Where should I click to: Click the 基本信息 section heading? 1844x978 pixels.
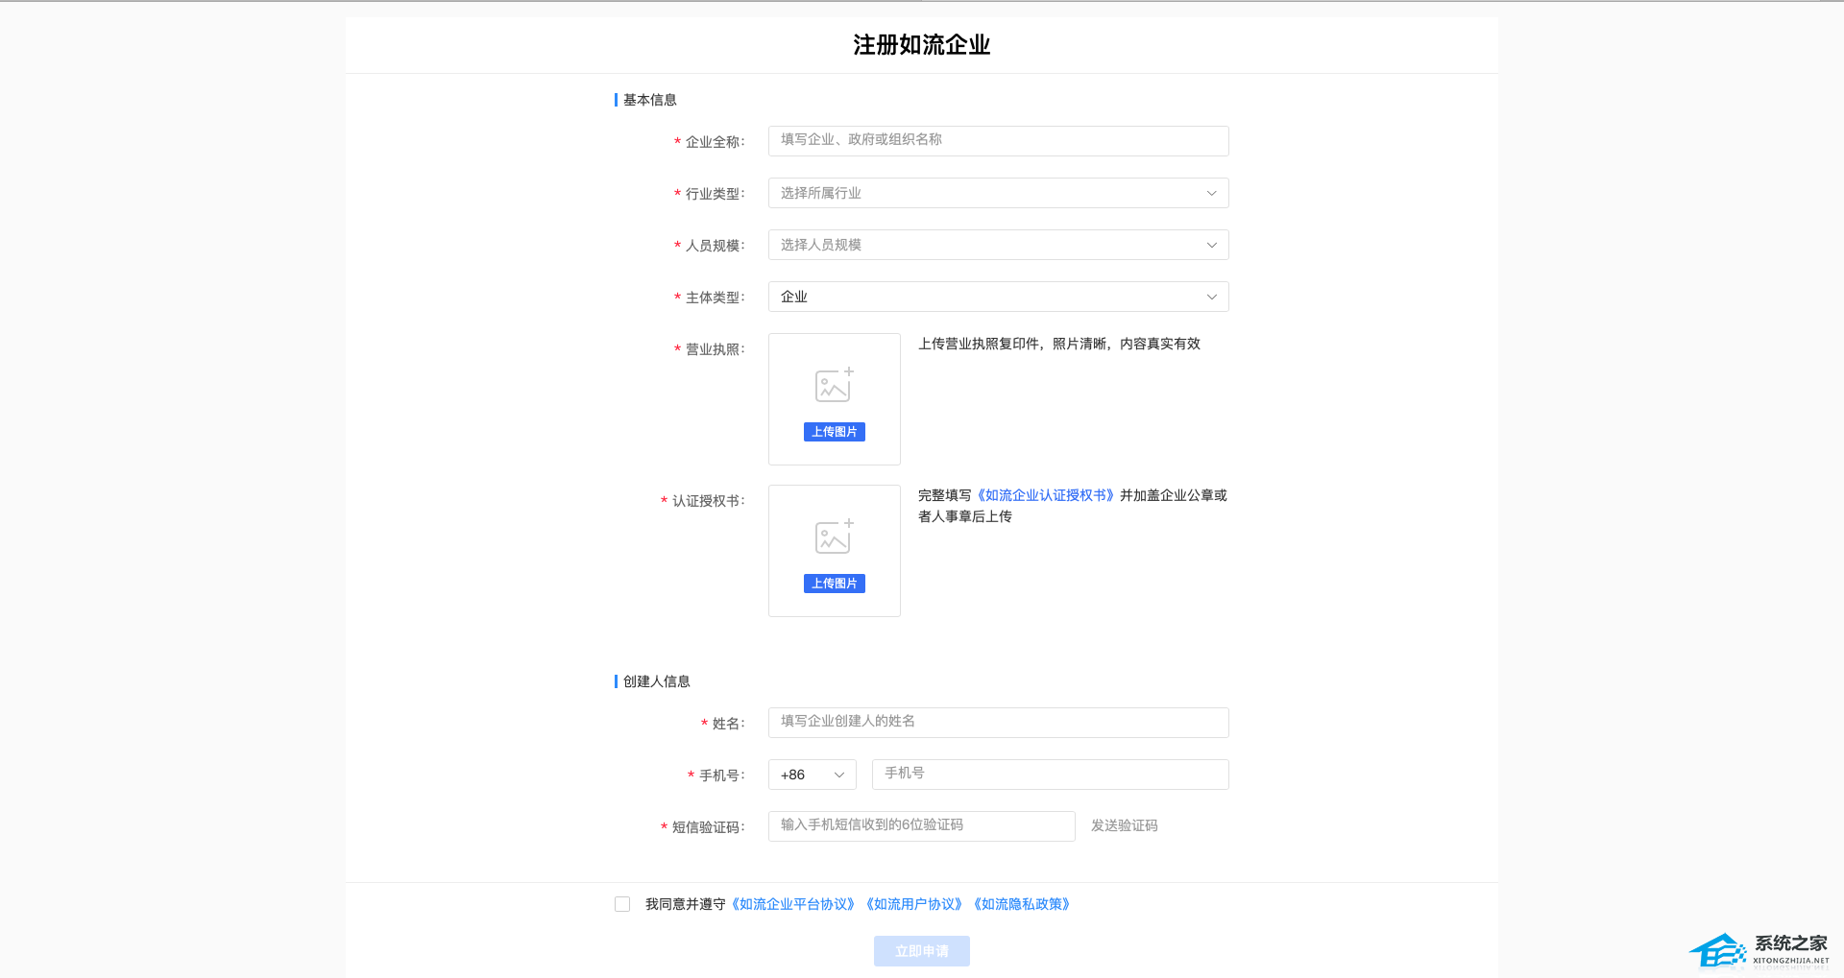pos(649,100)
